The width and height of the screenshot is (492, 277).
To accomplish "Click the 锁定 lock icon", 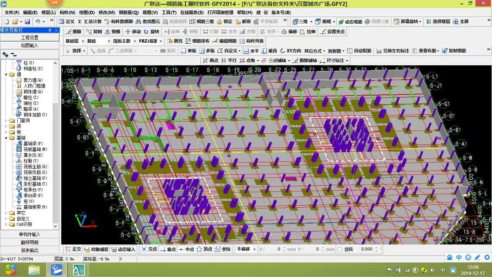I will 224,22.
